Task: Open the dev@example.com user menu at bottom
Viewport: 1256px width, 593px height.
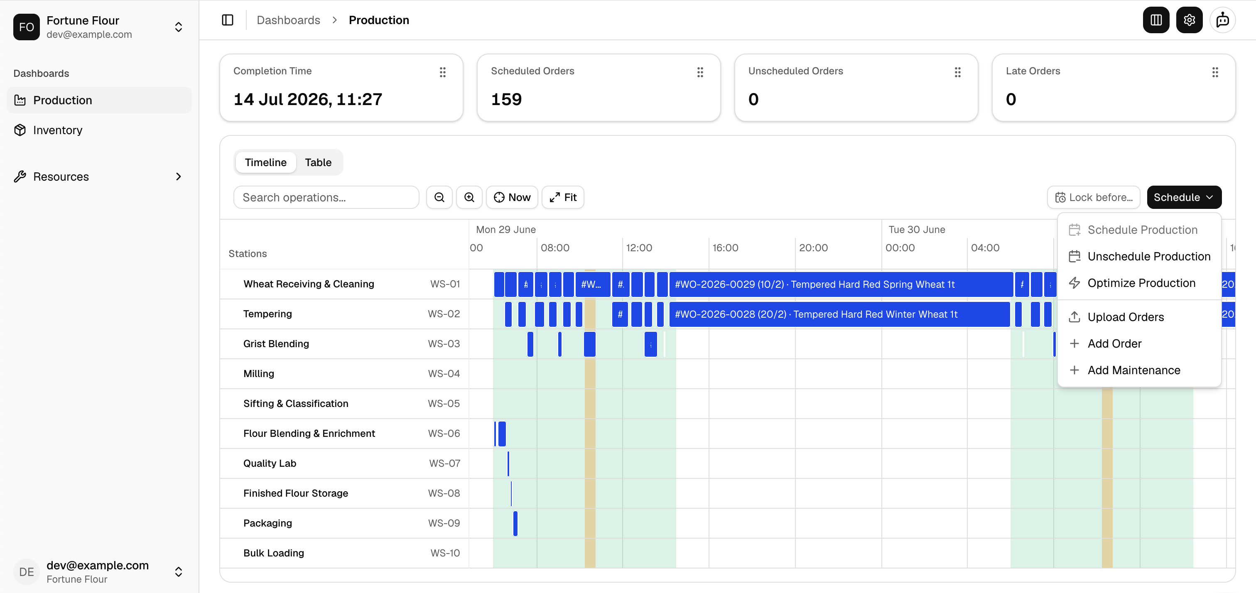Action: [99, 571]
